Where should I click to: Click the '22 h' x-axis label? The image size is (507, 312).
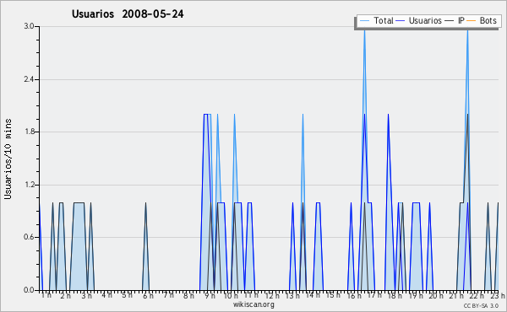[x=477, y=296]
